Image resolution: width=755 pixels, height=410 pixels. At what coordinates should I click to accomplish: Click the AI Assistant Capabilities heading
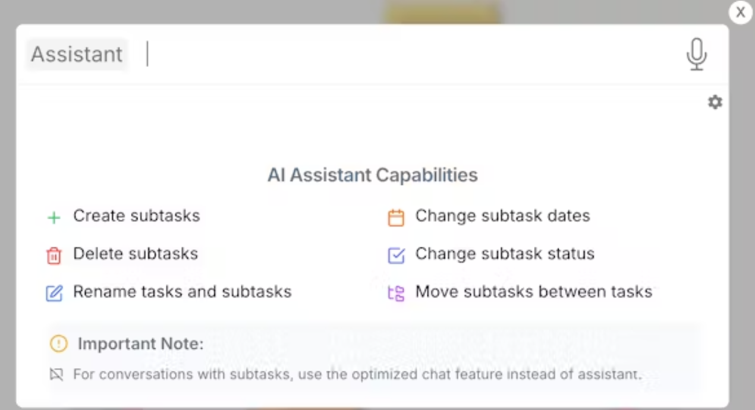coord(372,175)
